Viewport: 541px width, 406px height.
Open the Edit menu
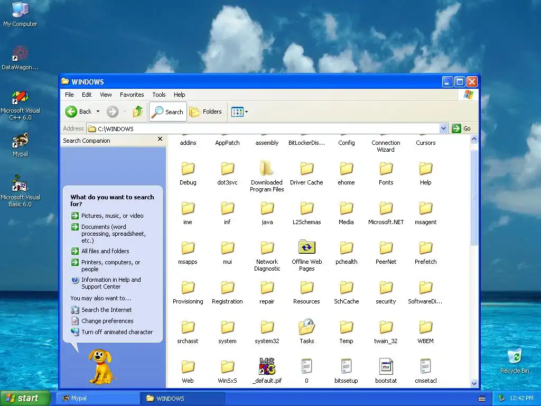point(87,95)
